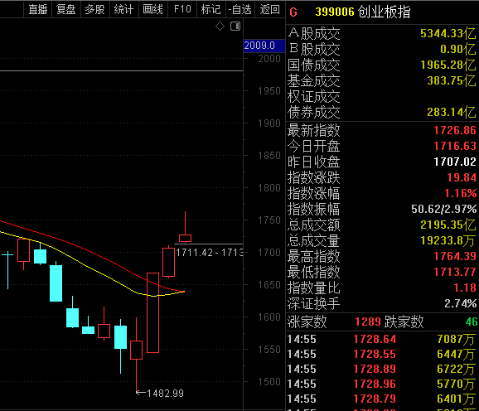This screenshot has height=411, width=479.
Task: Toggle -自选 watchlist removal
Action: (240, 9)
